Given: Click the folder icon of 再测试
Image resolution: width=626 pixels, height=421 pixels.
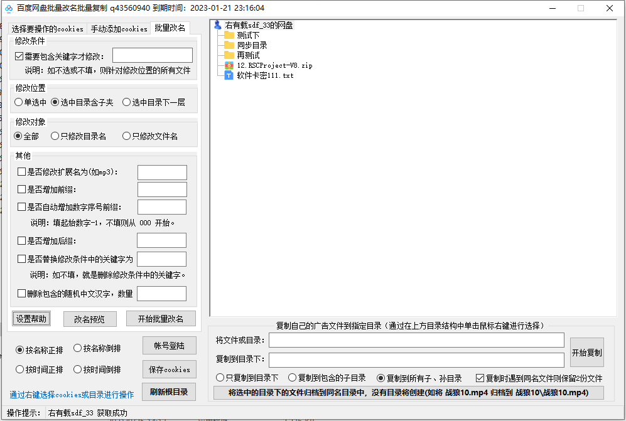Looking at the screenshot, I should point(229,55).
